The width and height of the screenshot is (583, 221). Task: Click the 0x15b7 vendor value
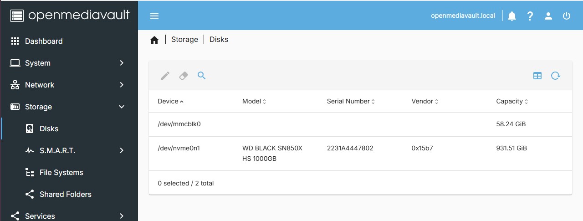coord(422,148)
